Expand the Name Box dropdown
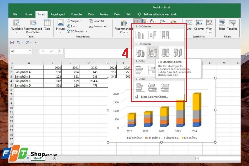 [30, 51]
